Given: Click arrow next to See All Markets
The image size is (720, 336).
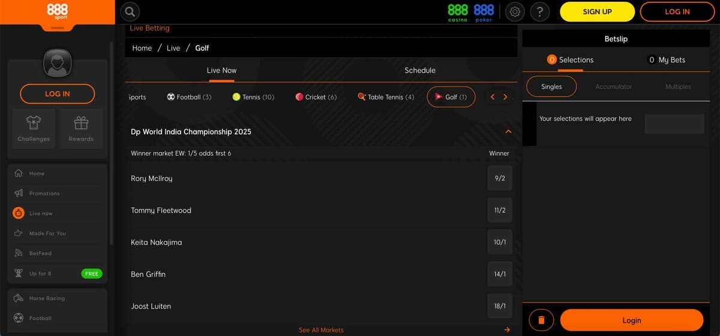Looking at the screenshot, I should (507, 330).
